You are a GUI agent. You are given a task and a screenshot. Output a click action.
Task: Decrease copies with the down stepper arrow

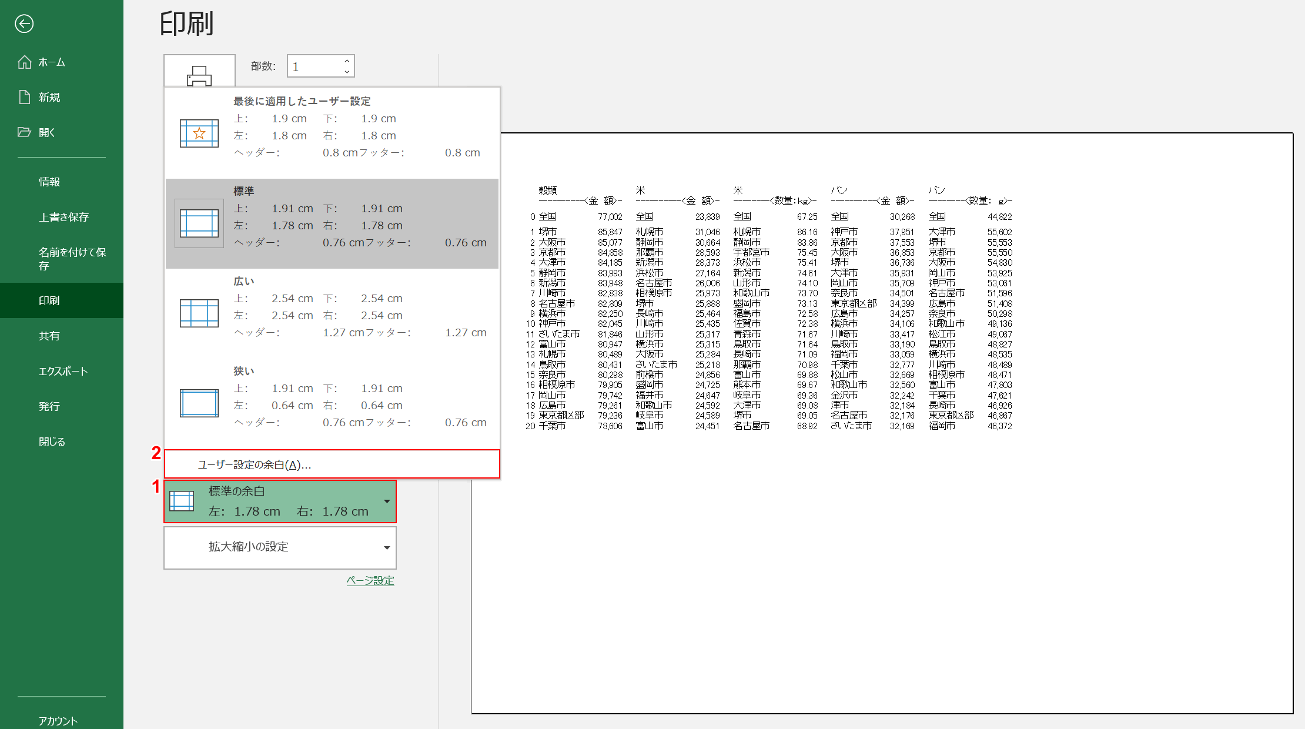(x=347, y=72)
